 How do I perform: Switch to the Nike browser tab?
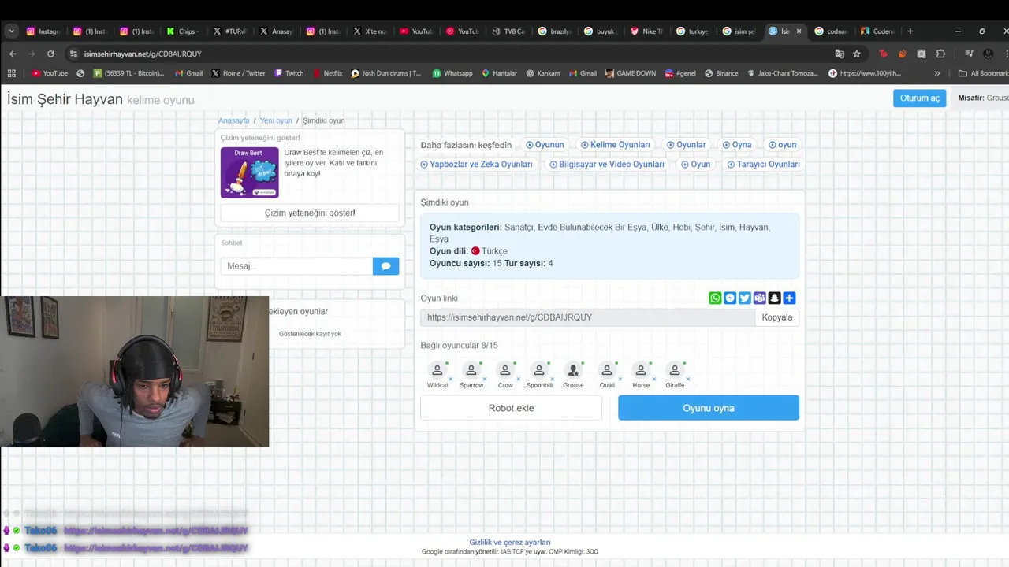tap(647, 31)
